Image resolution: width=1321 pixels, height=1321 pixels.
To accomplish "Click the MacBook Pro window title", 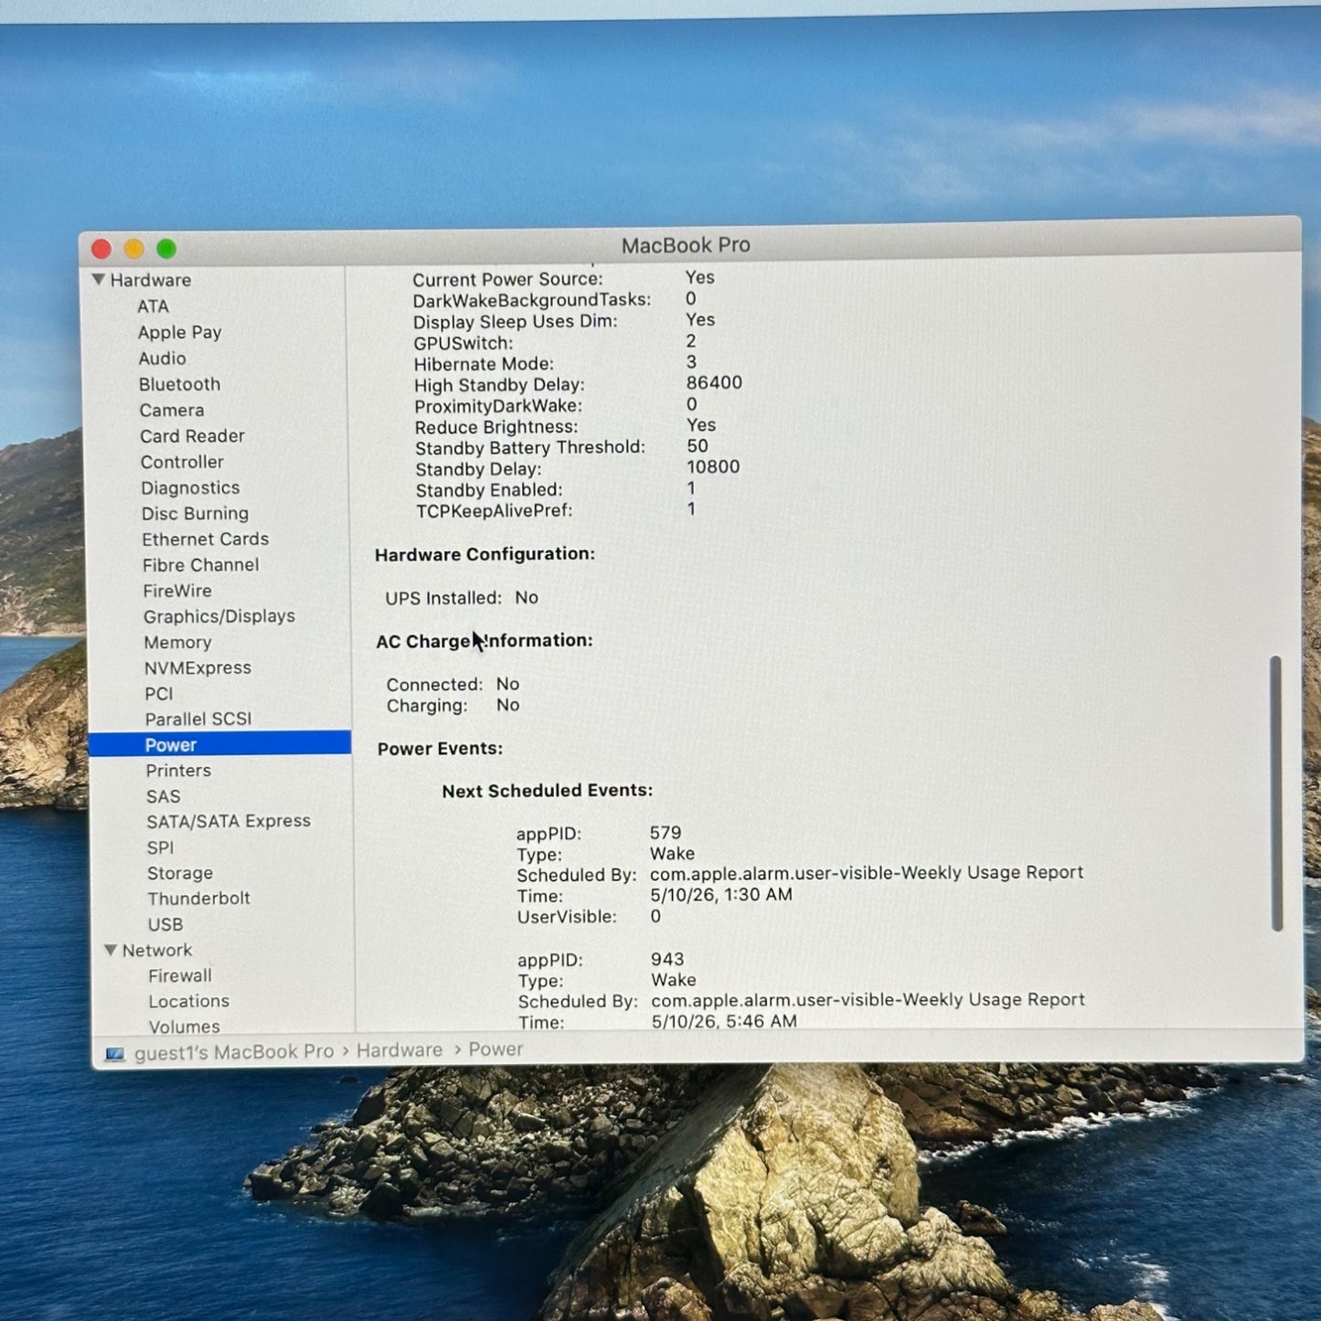I will click(686, 245).
